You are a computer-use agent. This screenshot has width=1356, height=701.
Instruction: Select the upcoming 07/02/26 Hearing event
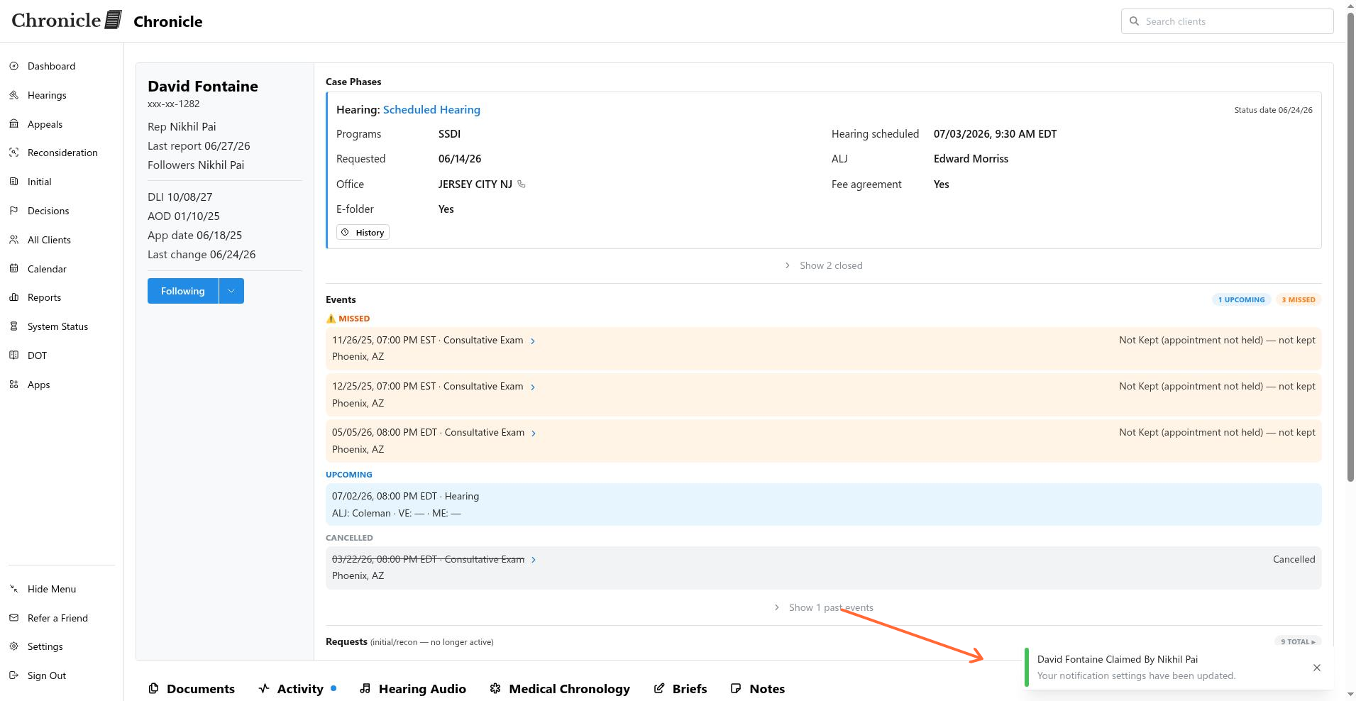(823, 504)
